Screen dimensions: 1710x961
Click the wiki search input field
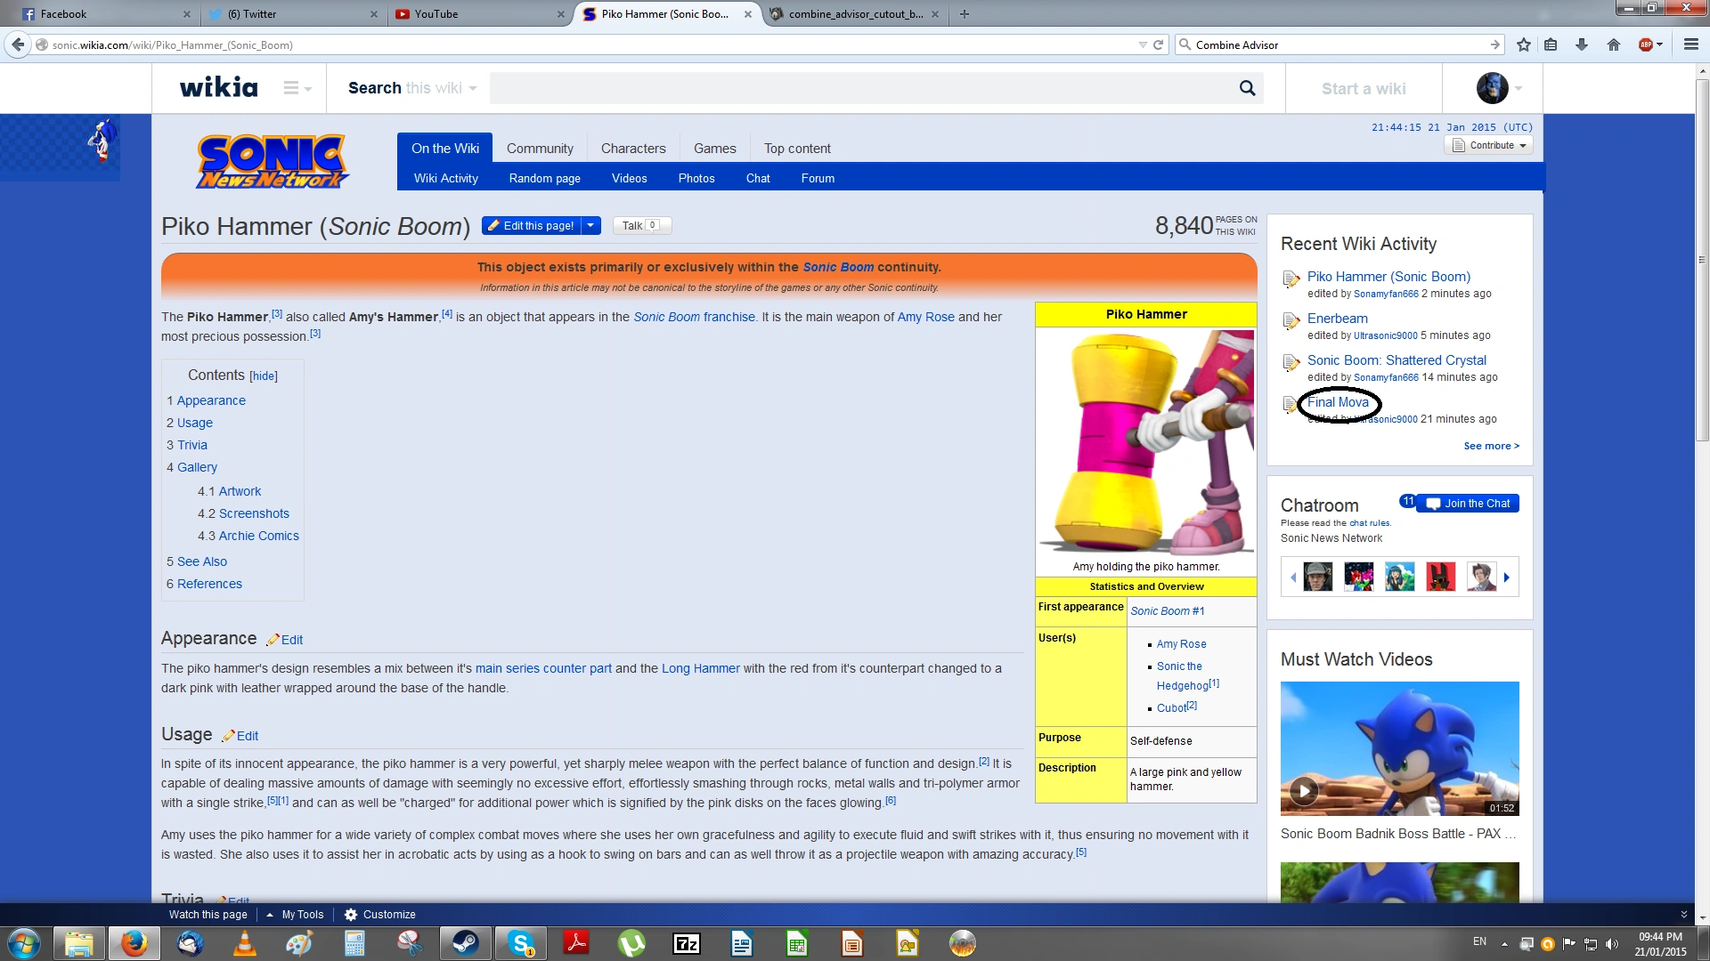click(x=859, y=88)
